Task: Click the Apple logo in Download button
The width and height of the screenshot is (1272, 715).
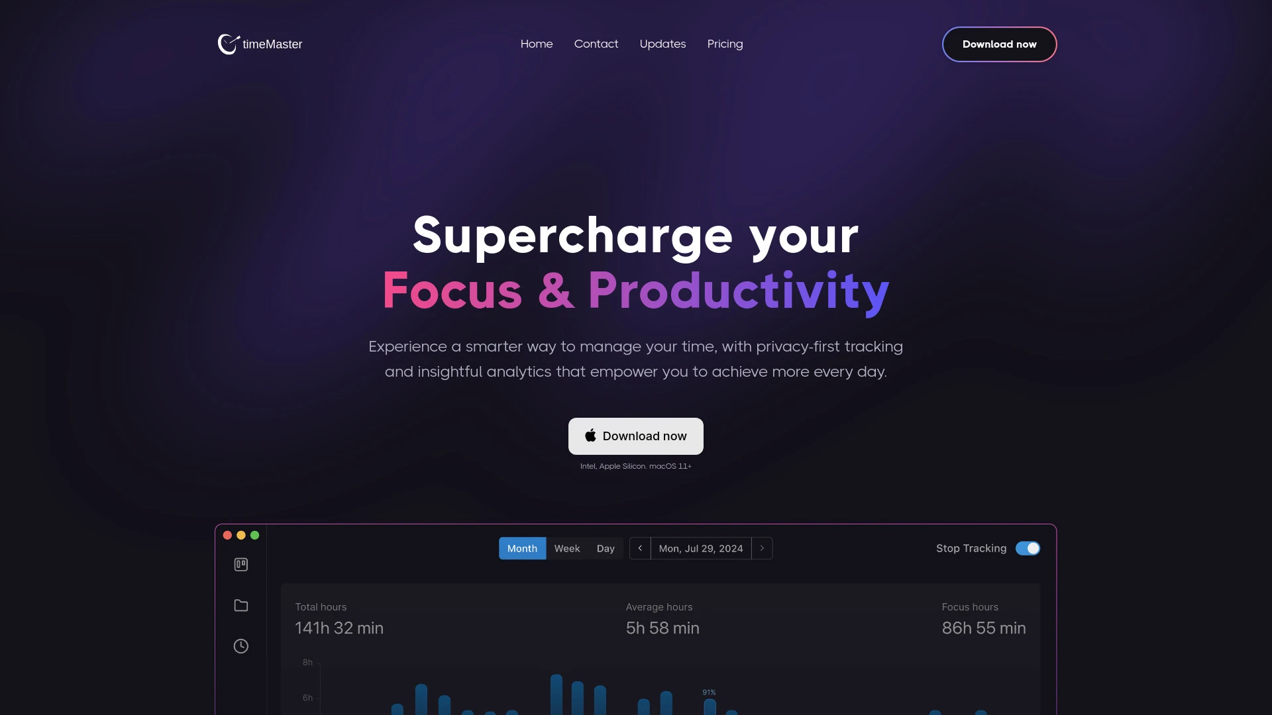Action: (590, 435)
